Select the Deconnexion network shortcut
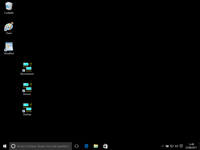Image resolution: width=200 pixels, height=150 pixels. (27, 69)
